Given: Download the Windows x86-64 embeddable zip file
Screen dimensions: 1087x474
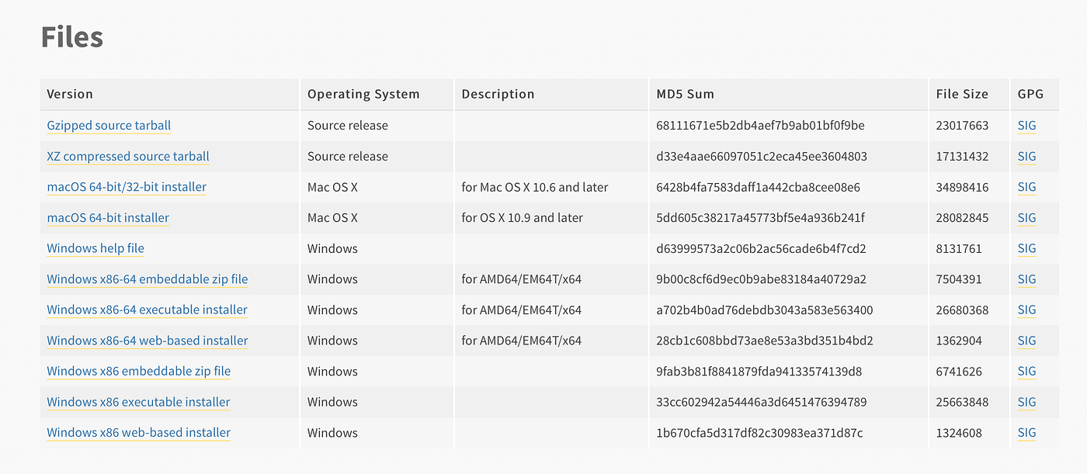Looking at the screenshot, I should pos(147,279).
